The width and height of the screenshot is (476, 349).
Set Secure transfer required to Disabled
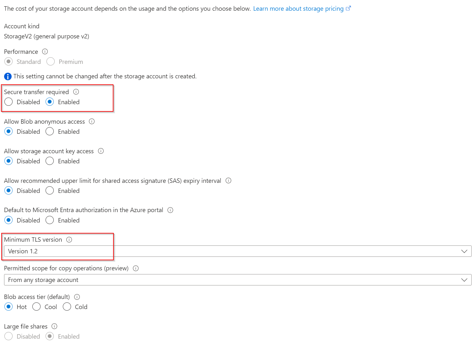pyautogui.click(x=9, y=102)
